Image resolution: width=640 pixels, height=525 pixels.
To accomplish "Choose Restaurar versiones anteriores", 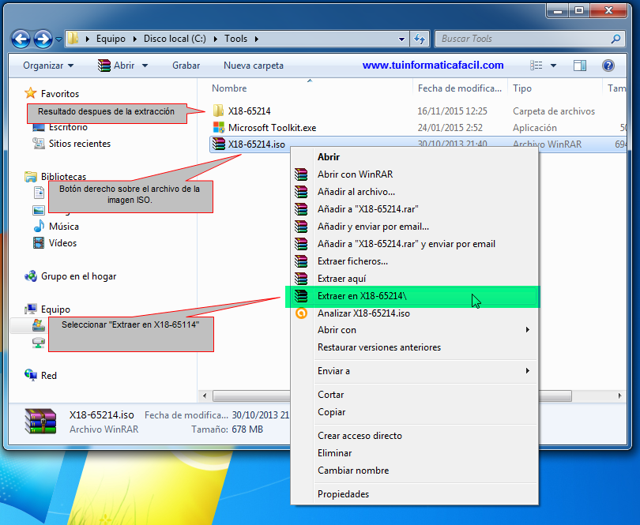I will (414, 347).
